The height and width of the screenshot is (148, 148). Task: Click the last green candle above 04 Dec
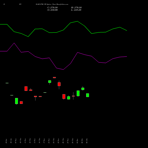[x=88, y=95]
